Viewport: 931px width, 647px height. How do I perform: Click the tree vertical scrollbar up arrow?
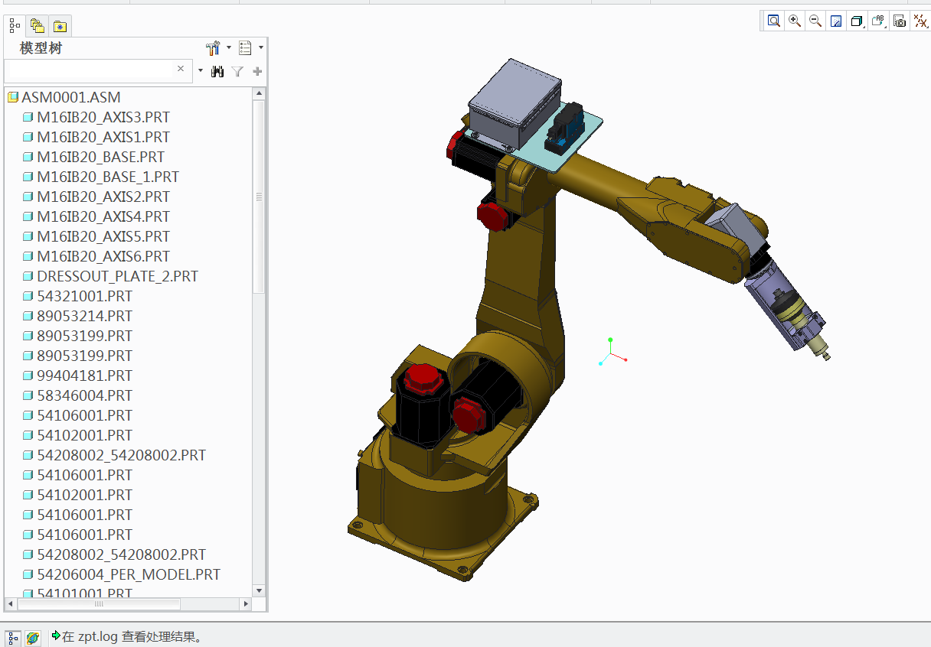tap(259, 93)
